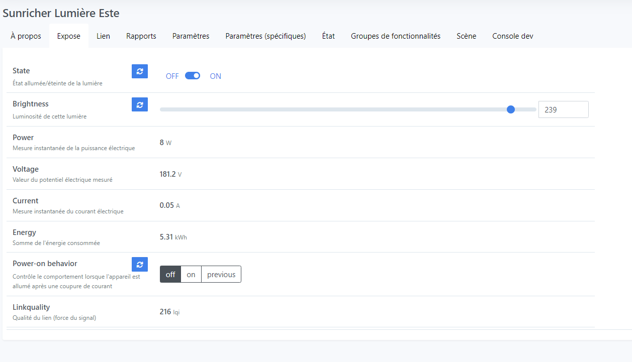Click the 0.05 A current value
Image resolution: width=632 pixels, height=362 pixels.
coord(169,205)
